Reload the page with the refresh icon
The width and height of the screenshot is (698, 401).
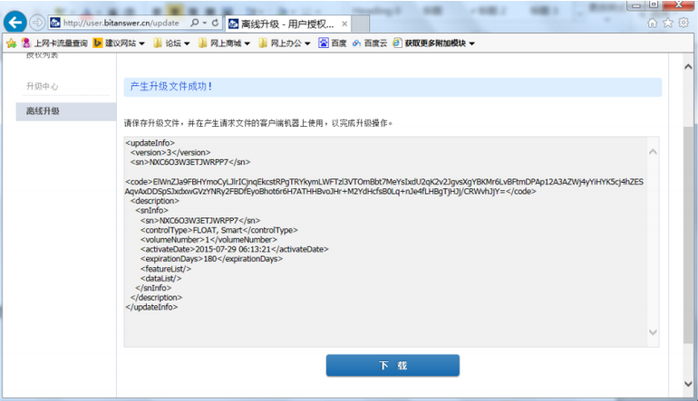pos(215,23)
